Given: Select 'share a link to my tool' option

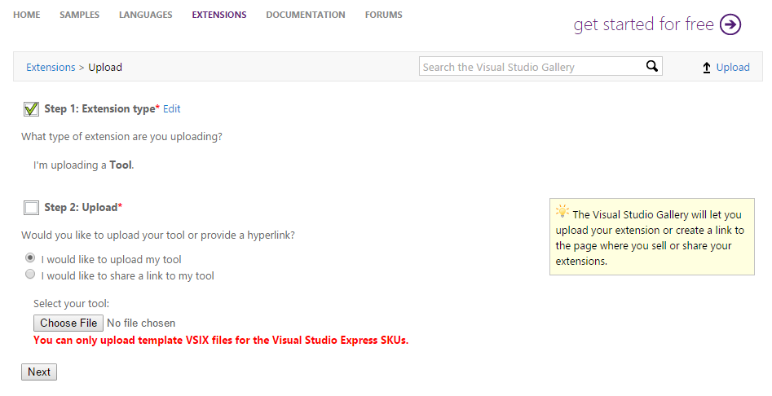Looking at the screenshot, I should click(30, 275).
